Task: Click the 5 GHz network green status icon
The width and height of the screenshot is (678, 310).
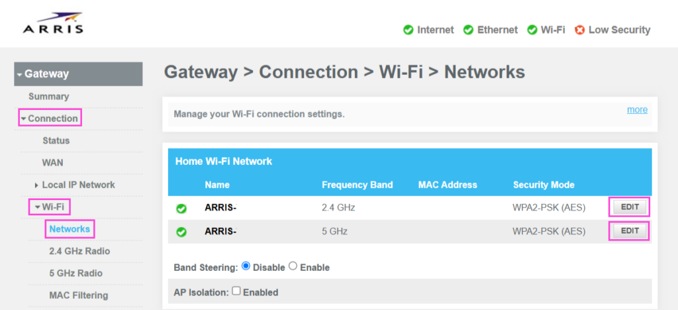Action: click(x=181, y=232)
